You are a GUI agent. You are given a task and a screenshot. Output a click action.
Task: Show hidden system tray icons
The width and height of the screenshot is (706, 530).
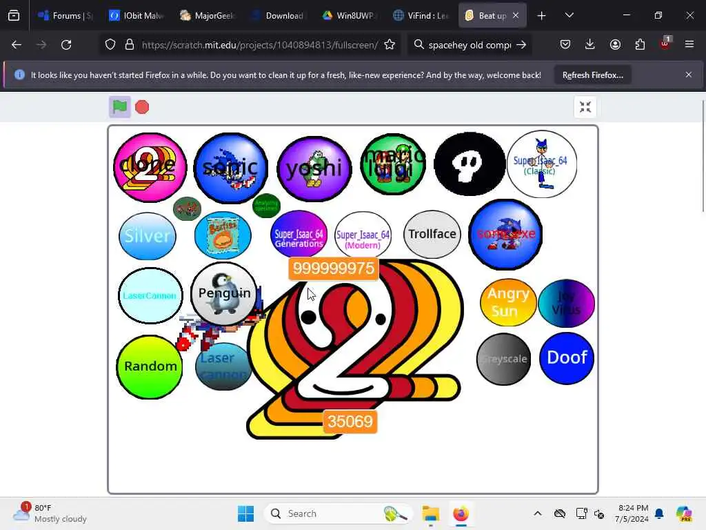coord(538,513)
